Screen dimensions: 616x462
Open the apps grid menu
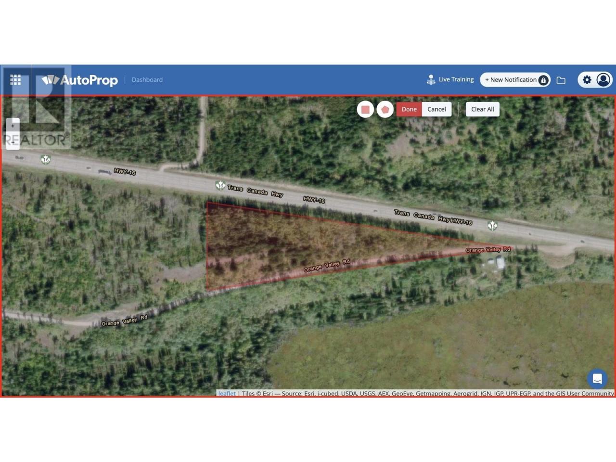click(x=15, y=80)
